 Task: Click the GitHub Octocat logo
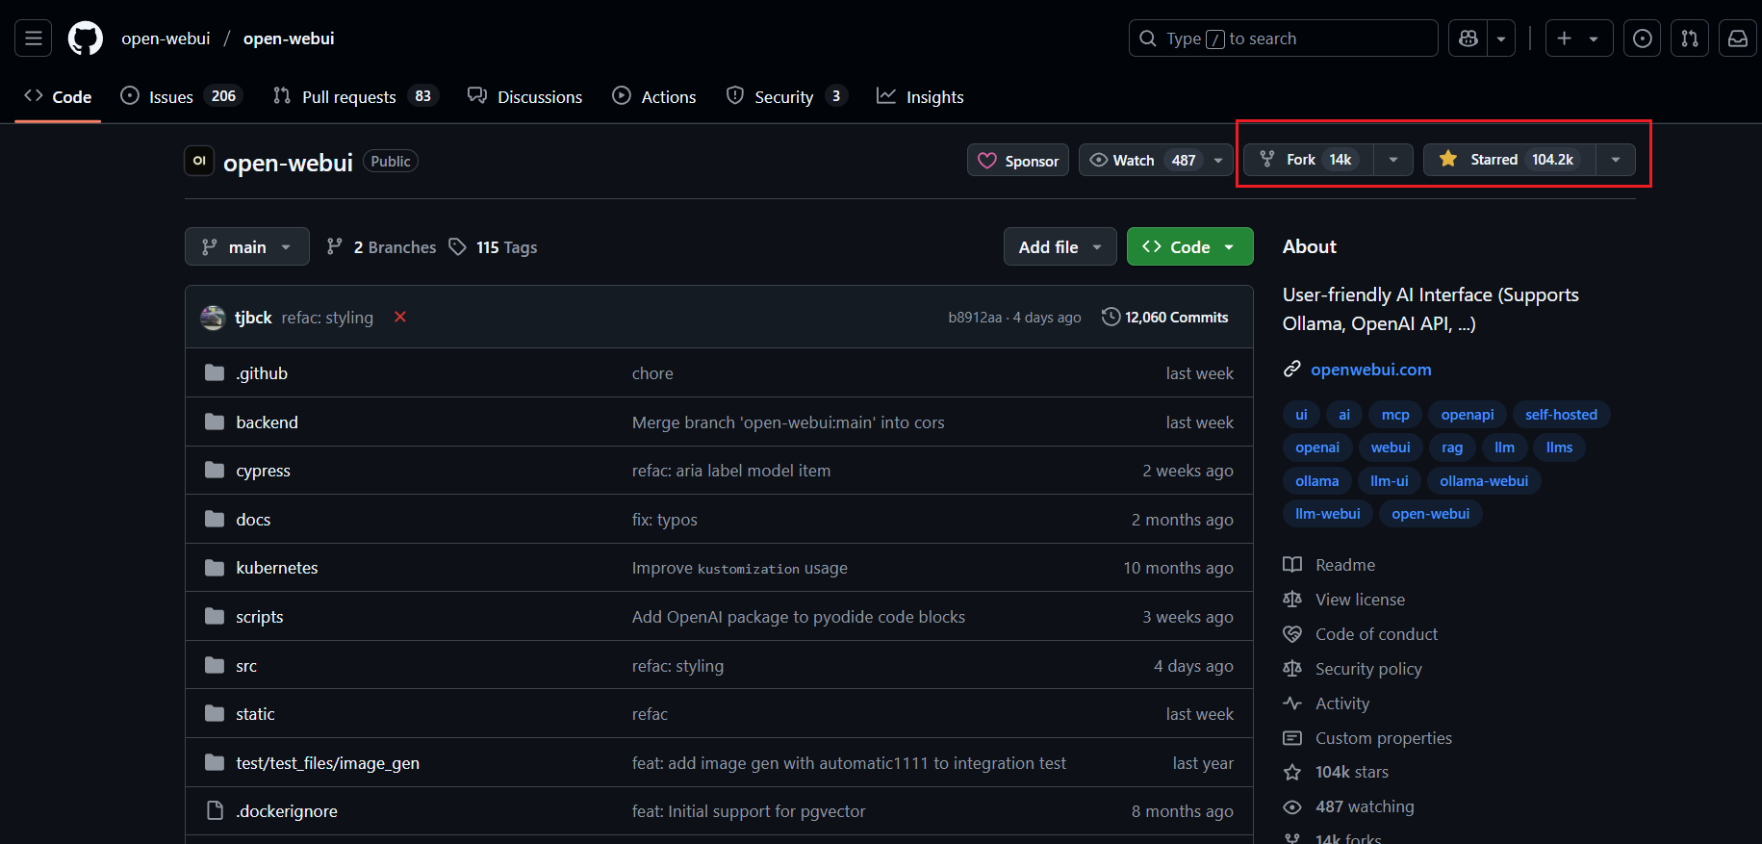[x=86, y=38]
